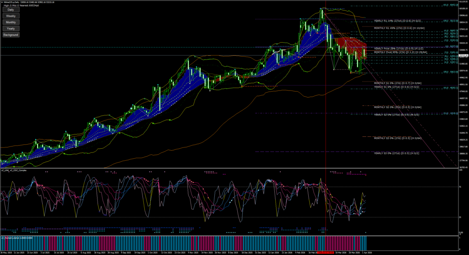Select the YEARLY R1 14% level label

[x=398, y=21]
